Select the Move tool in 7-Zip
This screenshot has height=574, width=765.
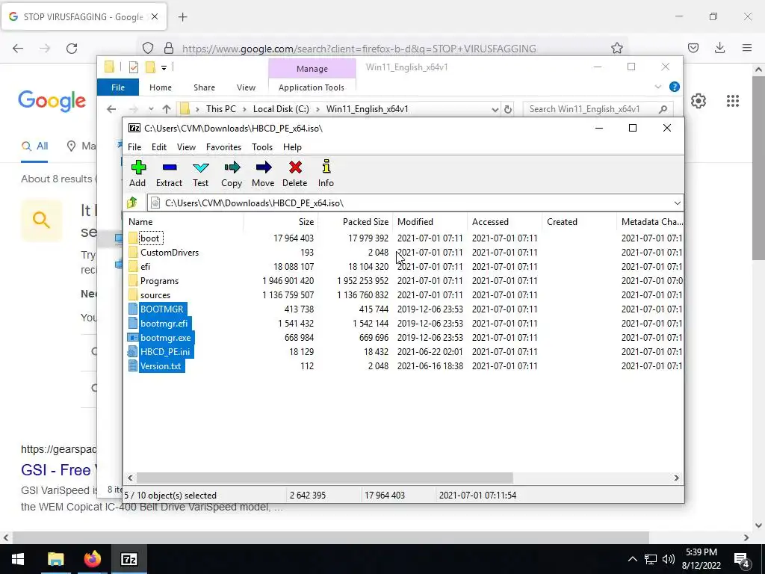pyautogui.click(x=263, y=173)
